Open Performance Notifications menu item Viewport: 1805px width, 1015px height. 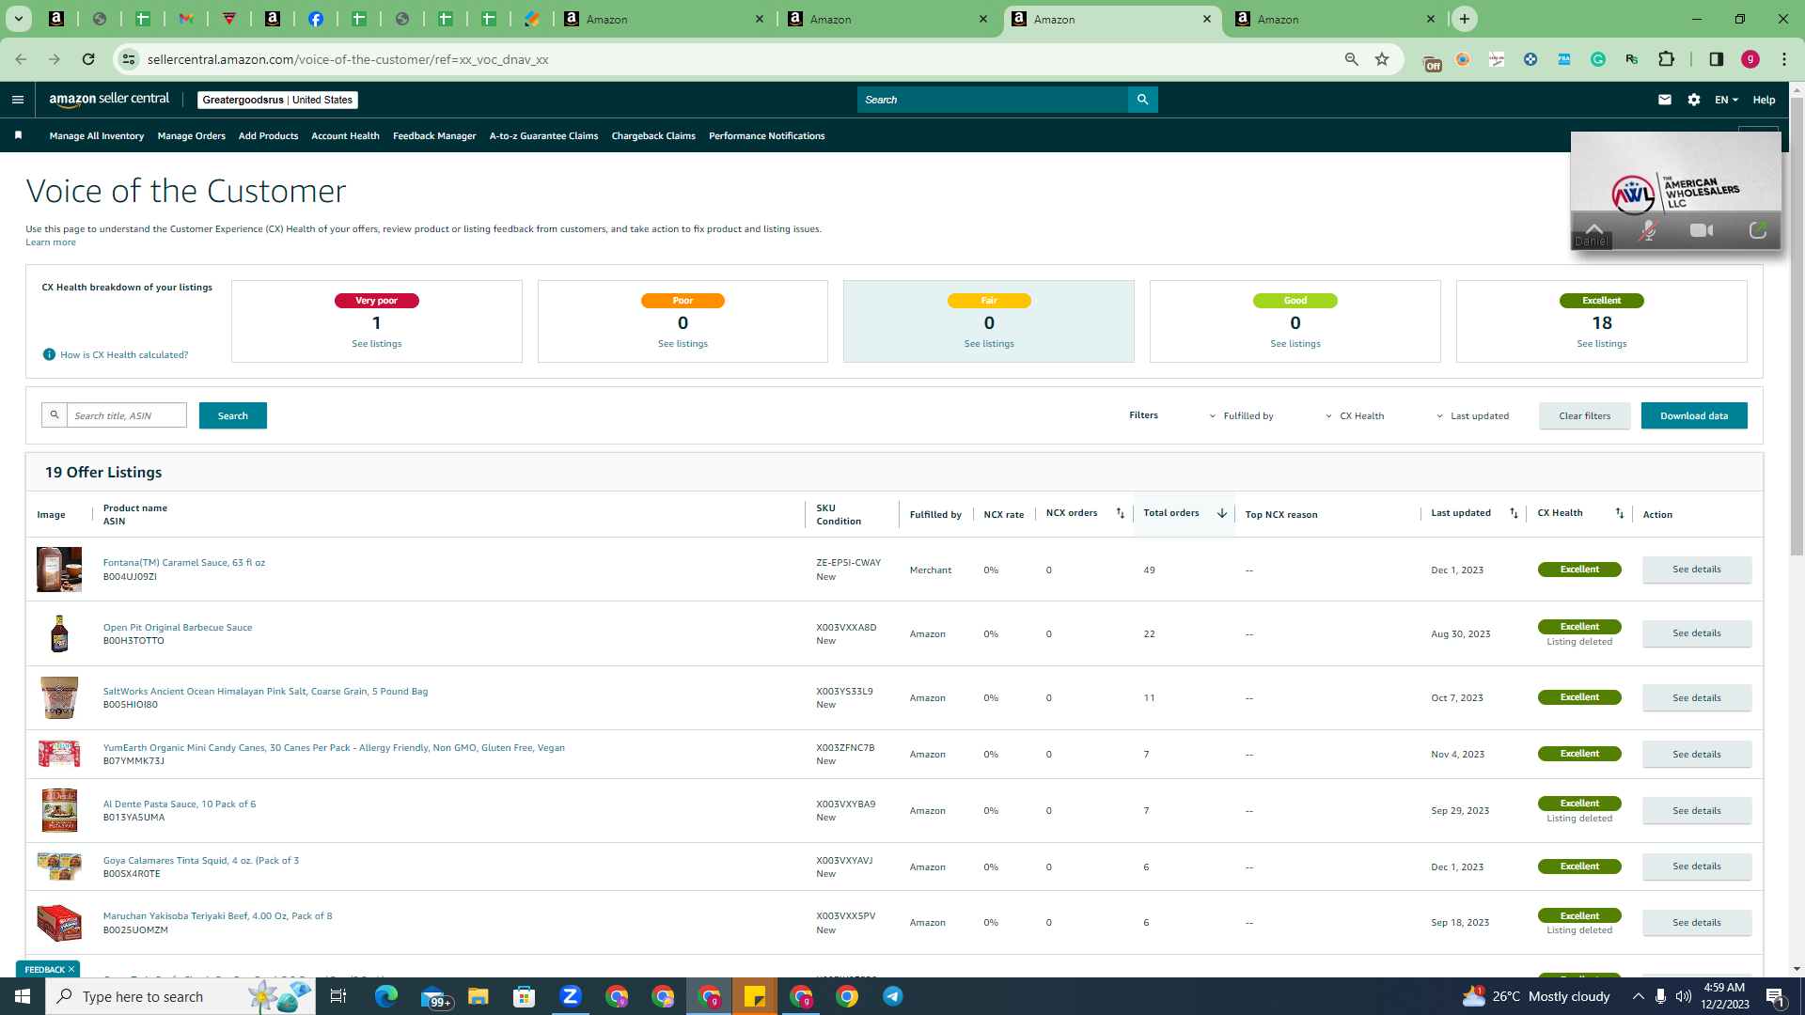(767, 135)
